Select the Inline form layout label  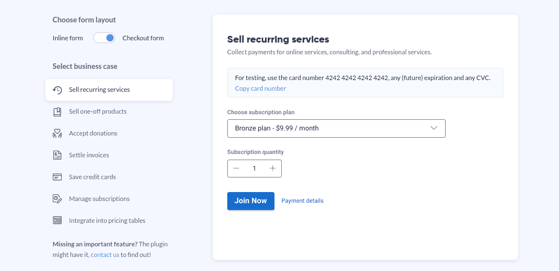point(68,38)
